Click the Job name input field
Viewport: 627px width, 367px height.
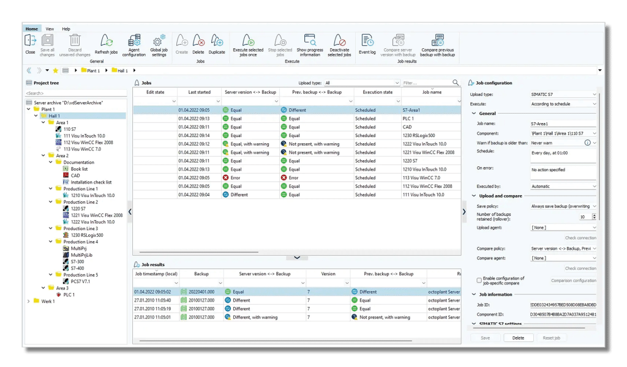(563, 124)
